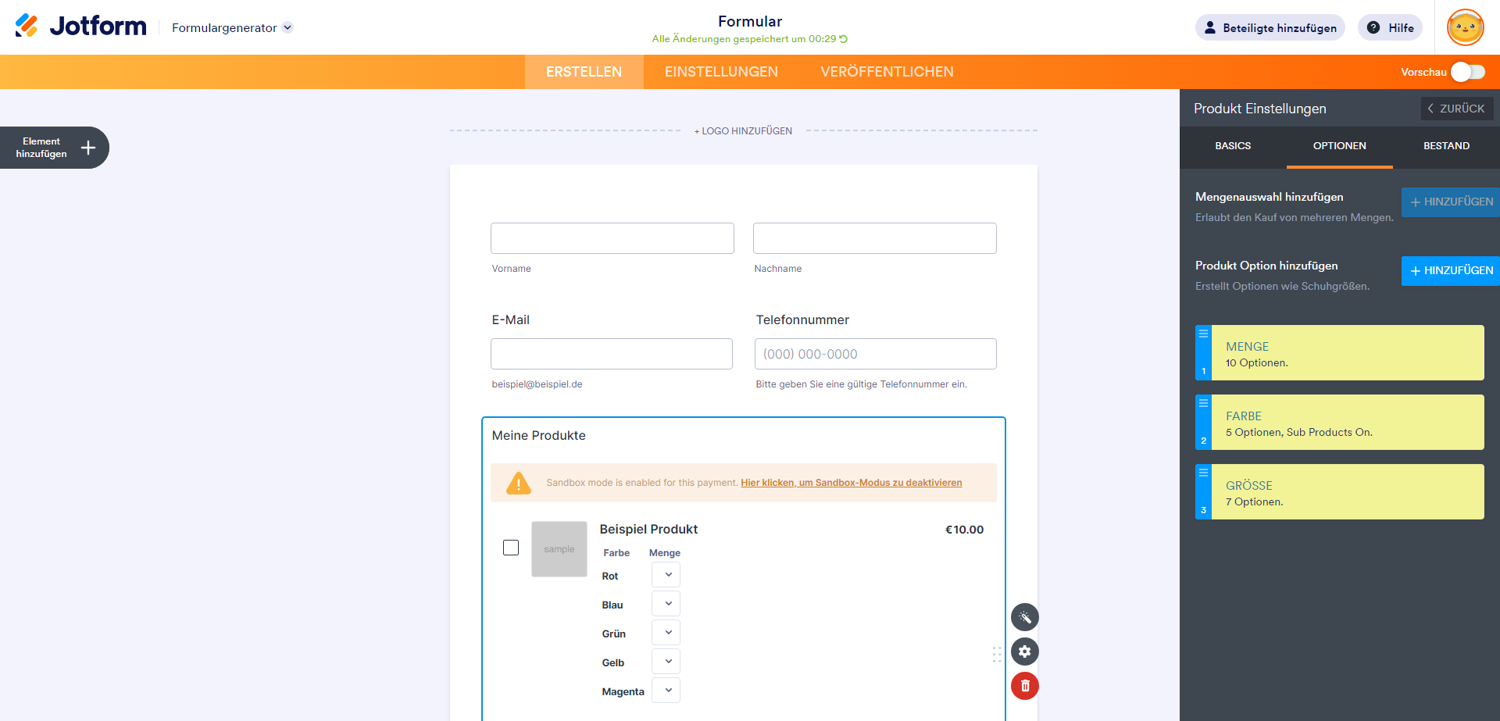This screenshot has height=721, width=1500.
Task: Open the BESTAND tab
Action: 1446,146
